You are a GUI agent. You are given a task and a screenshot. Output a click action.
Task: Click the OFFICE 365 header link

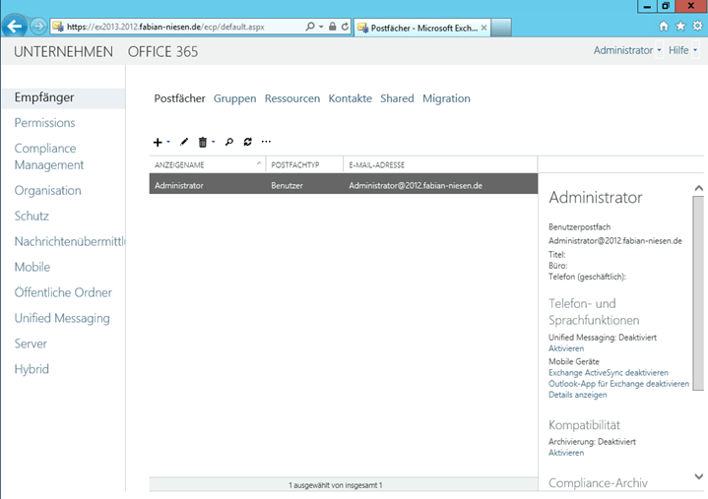click(x=162, y=52)
